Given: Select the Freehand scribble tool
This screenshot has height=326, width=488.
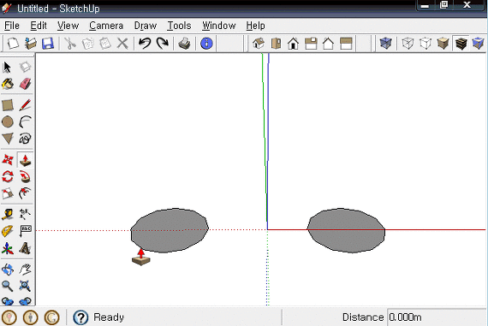Looking at the screenshot, I should tap(25, 139).
